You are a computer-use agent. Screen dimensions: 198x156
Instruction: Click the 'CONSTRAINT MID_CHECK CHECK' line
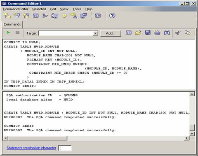point(78,73)
